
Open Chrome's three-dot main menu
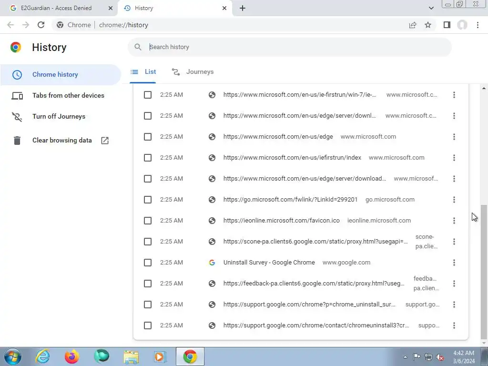pos(478,25)
